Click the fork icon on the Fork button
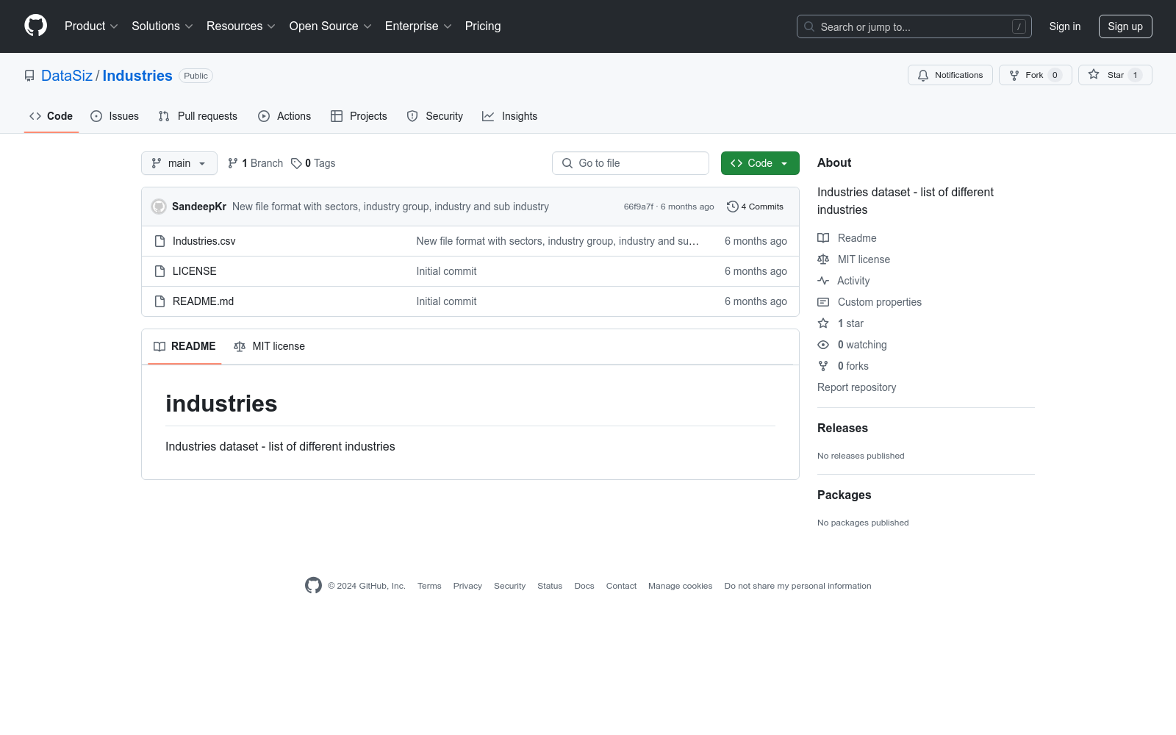 coord(1014,75)
